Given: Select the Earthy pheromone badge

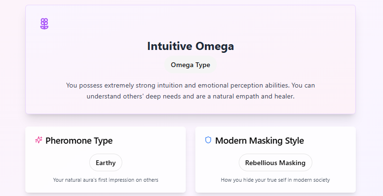Looking at the screenshot, I should coord(106,163).
